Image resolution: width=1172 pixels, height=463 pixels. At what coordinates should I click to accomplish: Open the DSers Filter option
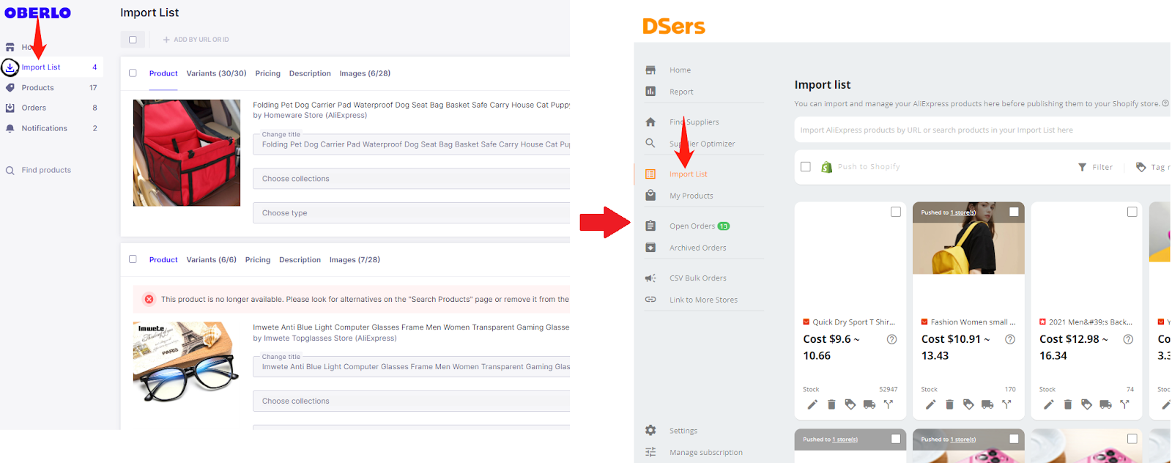[1095, 167]
